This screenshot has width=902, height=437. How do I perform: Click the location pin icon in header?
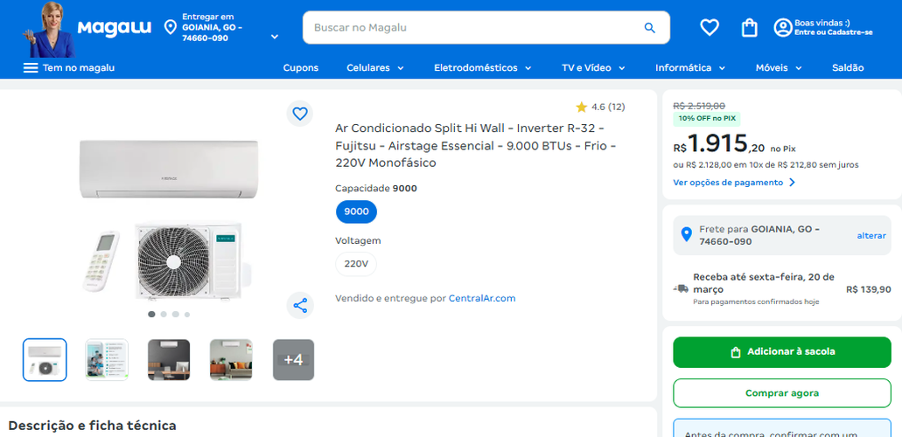(x=171, y=27)
